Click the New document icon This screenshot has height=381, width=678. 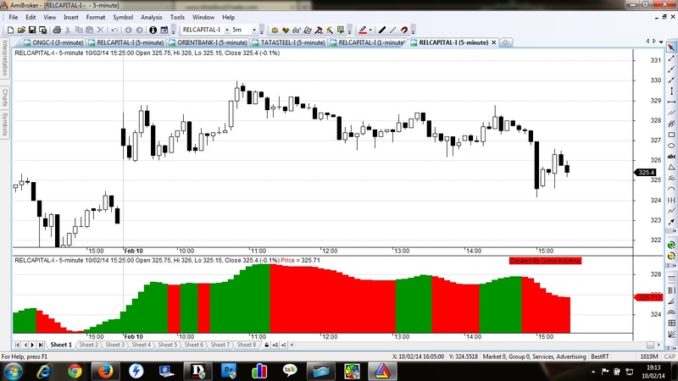10,30
